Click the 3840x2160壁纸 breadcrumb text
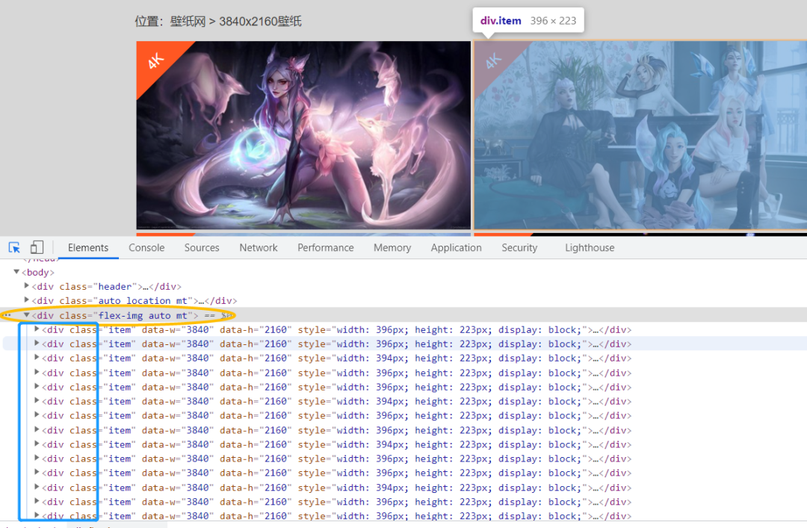807x528 pixels. coord(260,21)
